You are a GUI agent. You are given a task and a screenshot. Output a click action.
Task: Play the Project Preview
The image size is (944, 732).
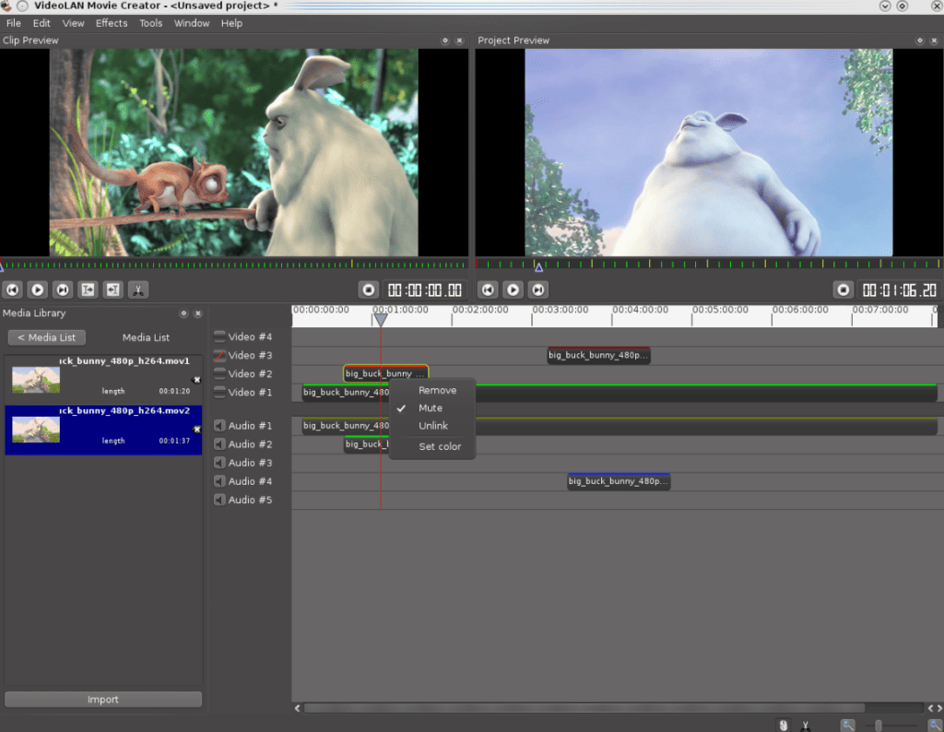pos(513,290)
